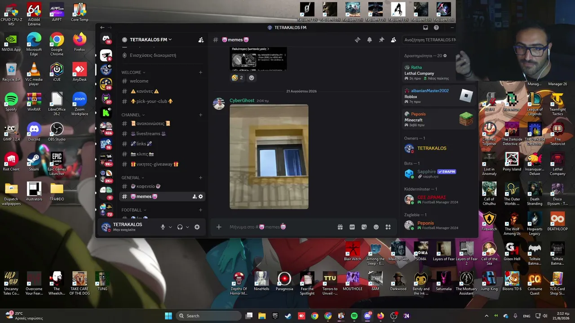The image size is (575, 323).
Task: Open the emoji picker in message bar
Action: [x=376, y=227]
